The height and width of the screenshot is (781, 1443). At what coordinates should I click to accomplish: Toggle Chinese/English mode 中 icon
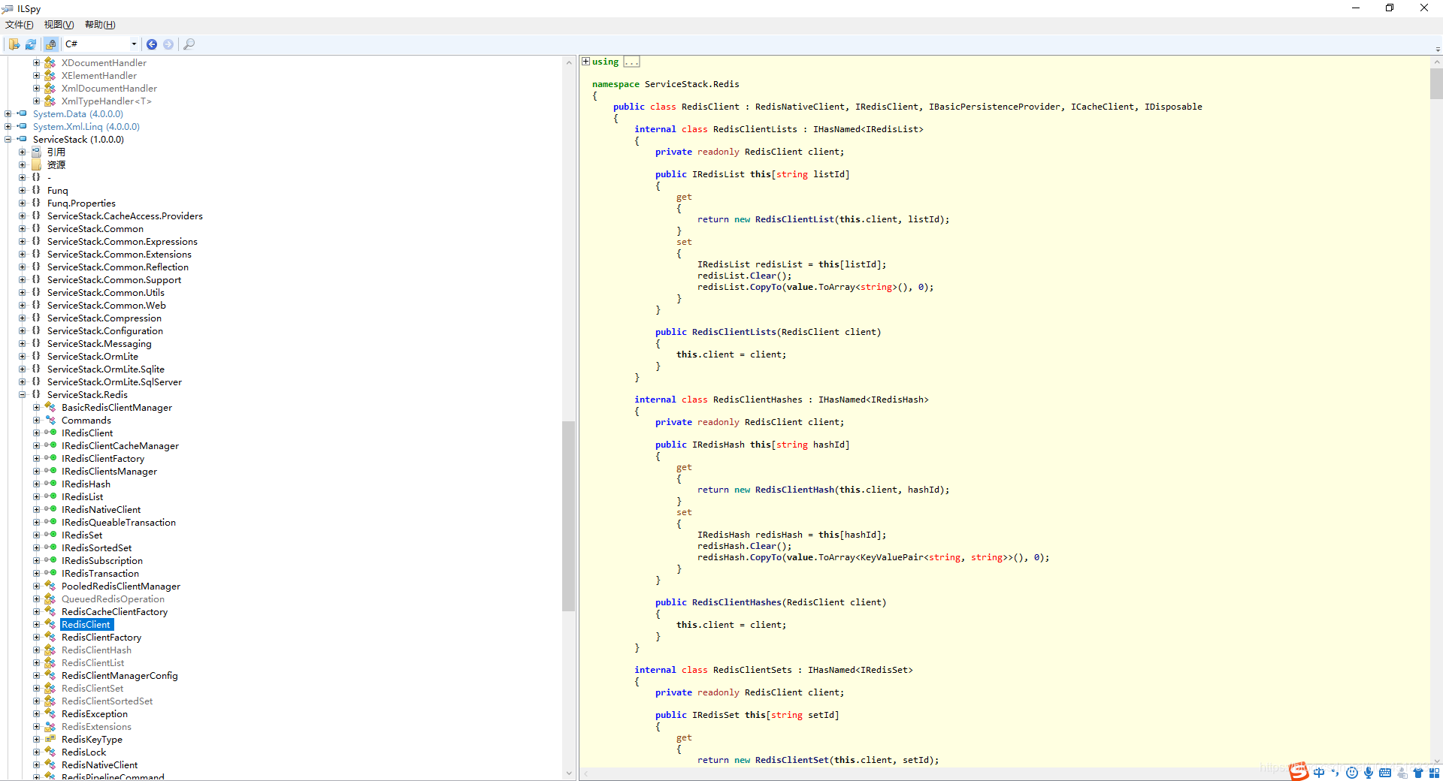click(x=1319, y=773)
